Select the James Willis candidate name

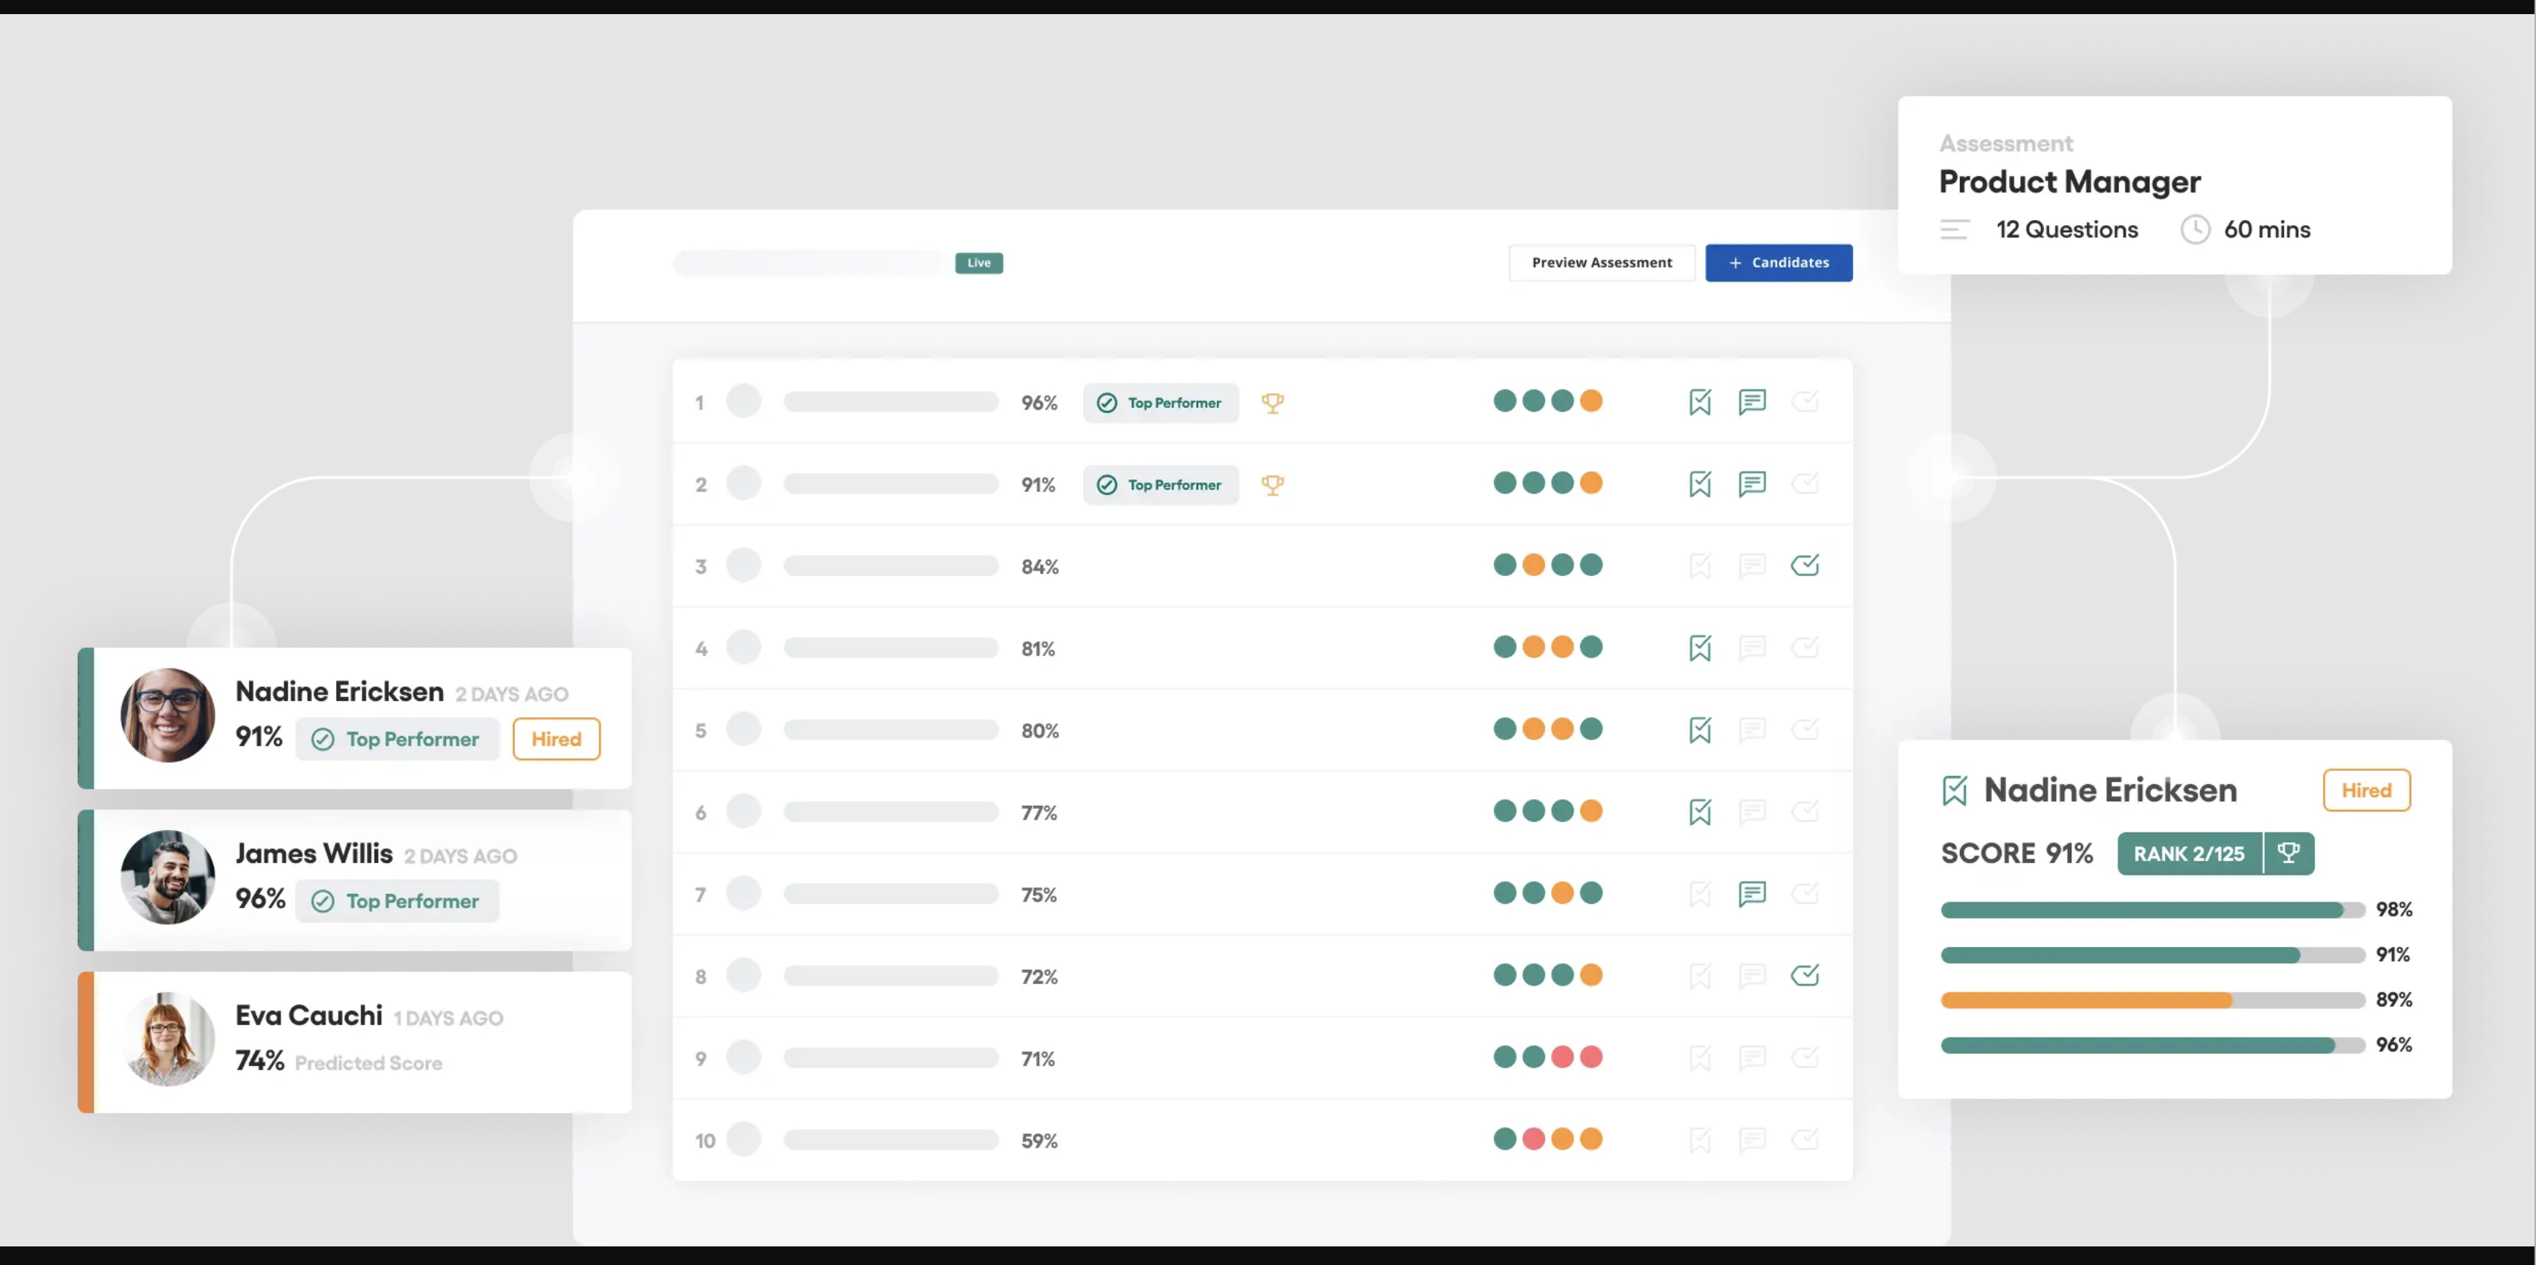(314, 853)
